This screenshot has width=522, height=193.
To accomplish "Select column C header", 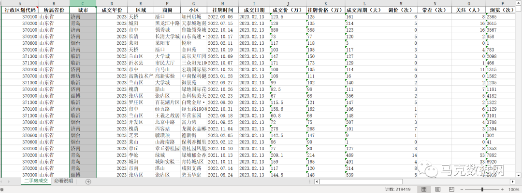I will [x=83, y=3].
